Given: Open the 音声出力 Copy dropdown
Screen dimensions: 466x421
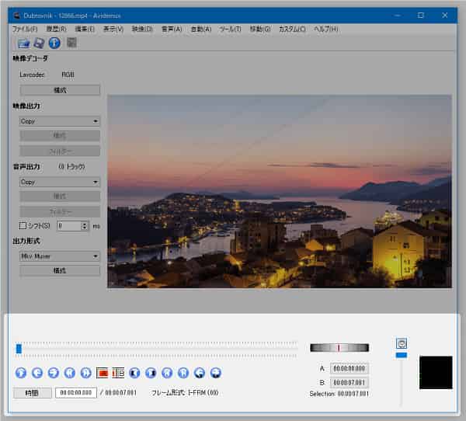Looking at the screenshot, I should pyautogui.click(x=60, y=182).
